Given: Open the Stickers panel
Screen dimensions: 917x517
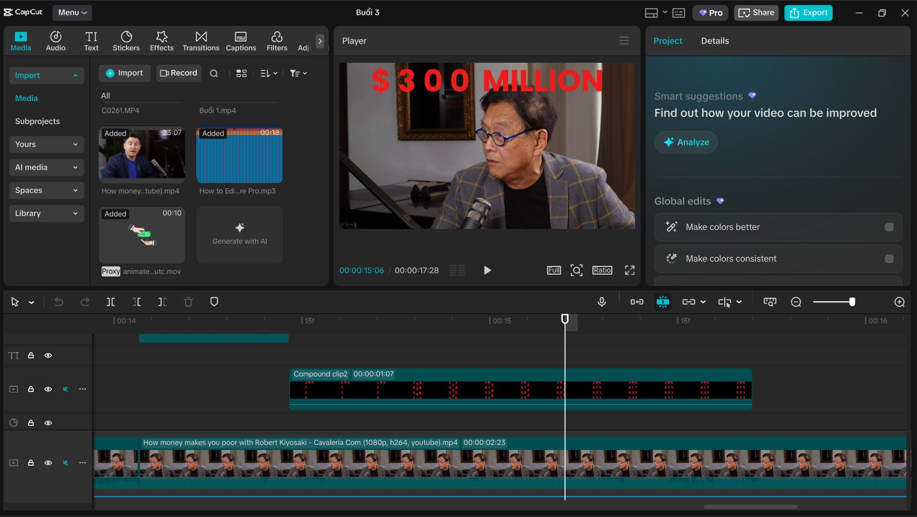Looking at the screenshot, I should pyautogui.click(x=126, y=41).
